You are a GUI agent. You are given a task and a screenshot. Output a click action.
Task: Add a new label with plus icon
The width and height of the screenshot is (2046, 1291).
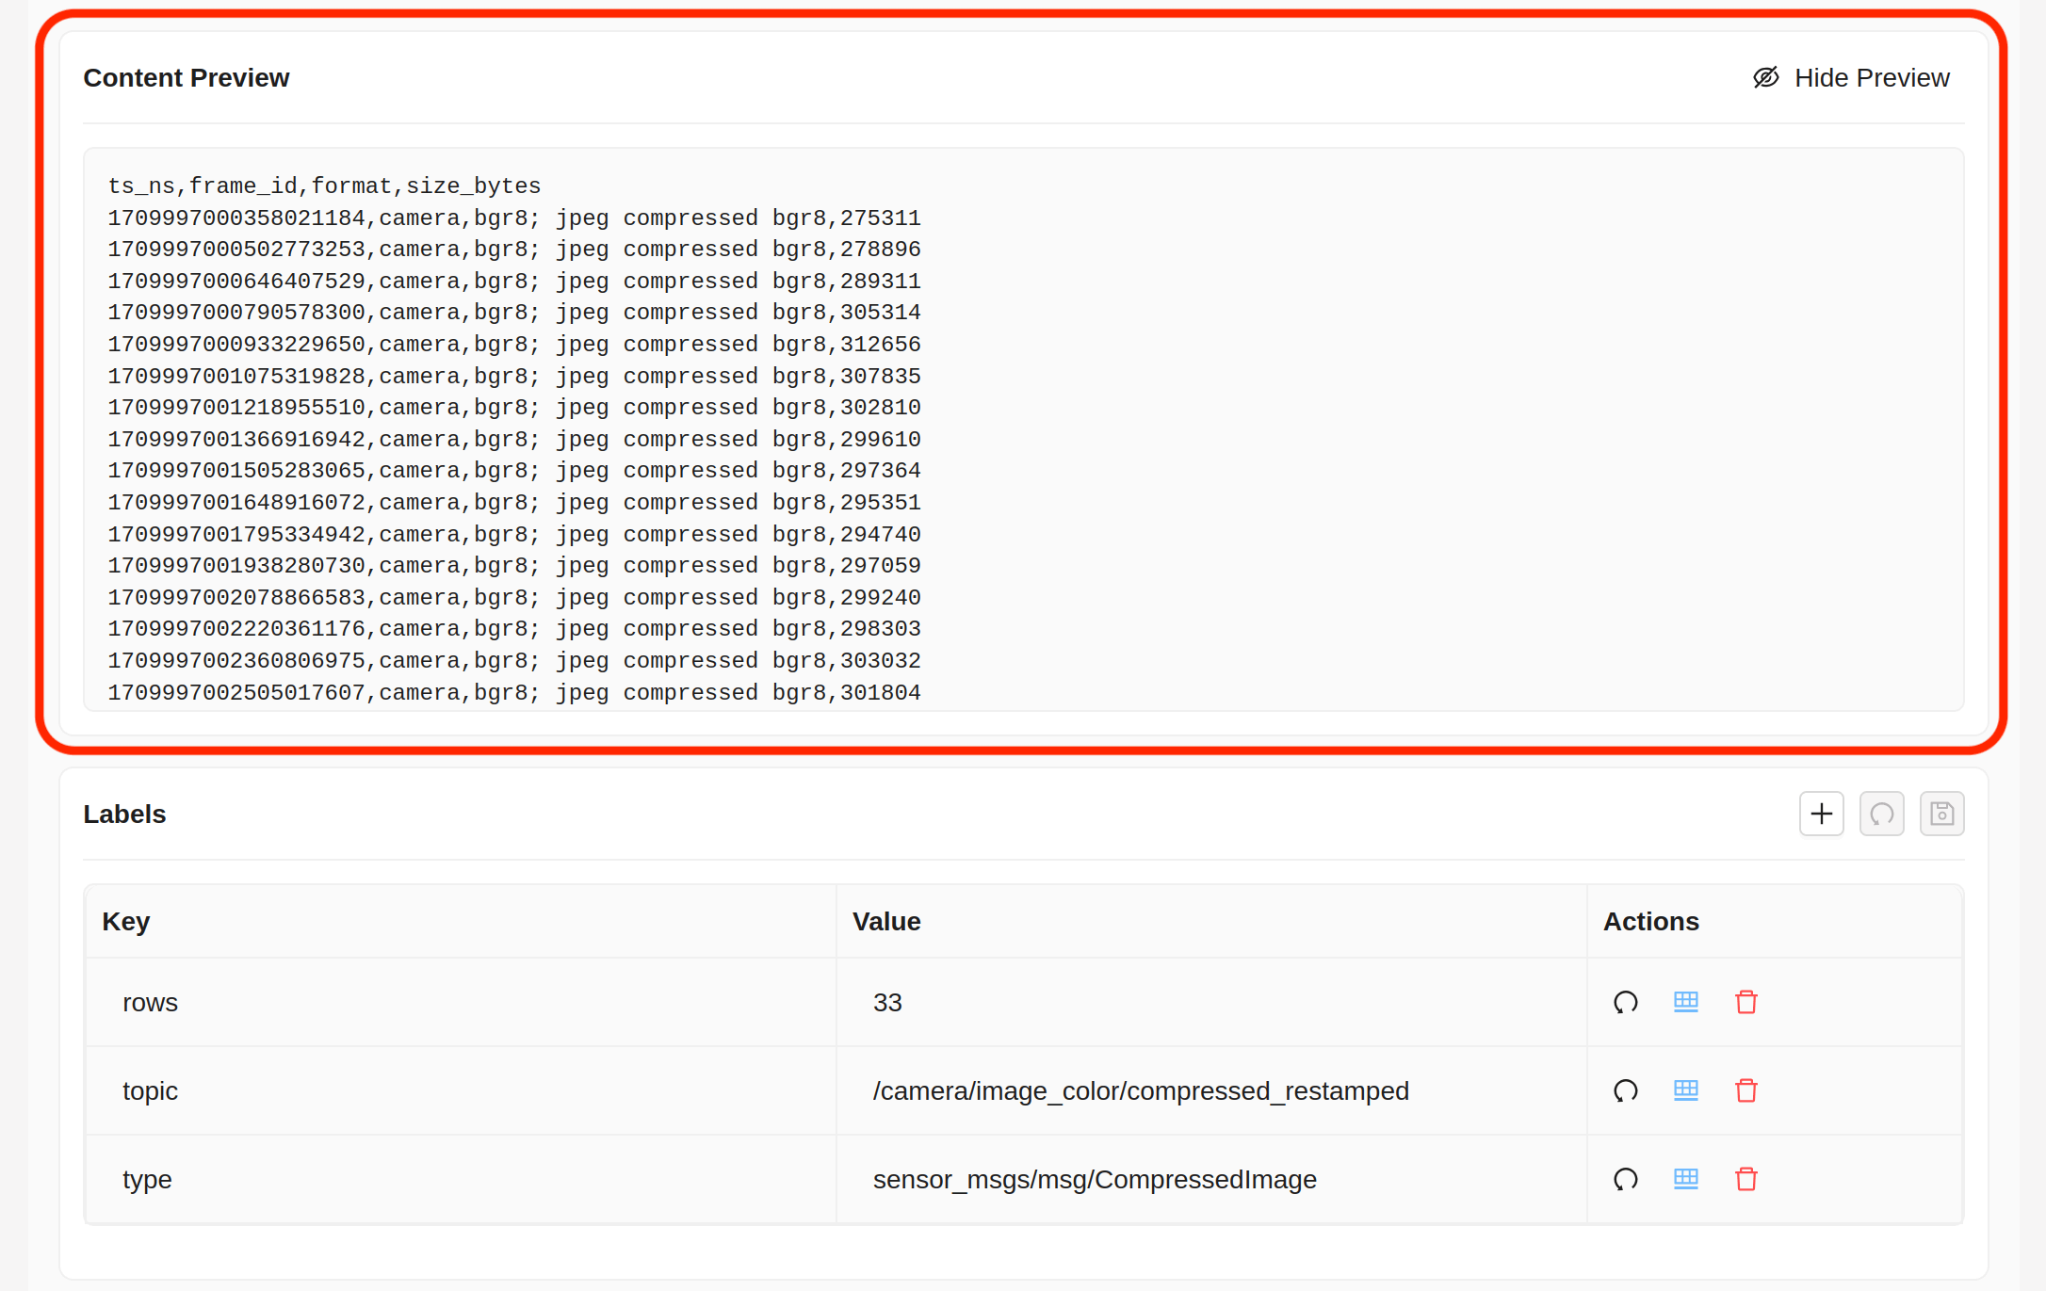point(1821,814)
